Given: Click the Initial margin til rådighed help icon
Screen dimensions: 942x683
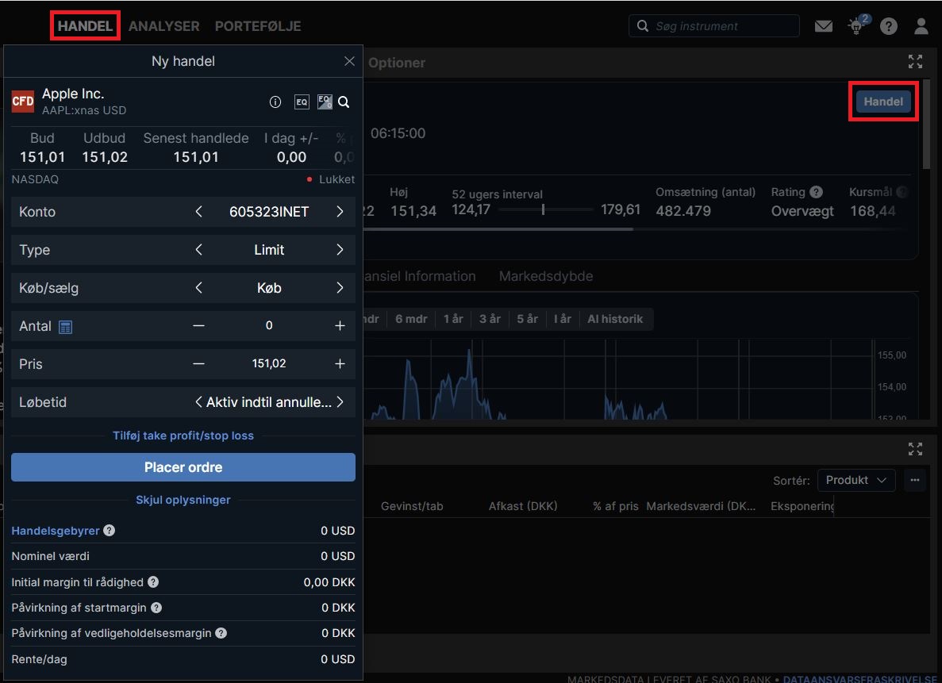Looking at the screenshot, I should [153, 582].
